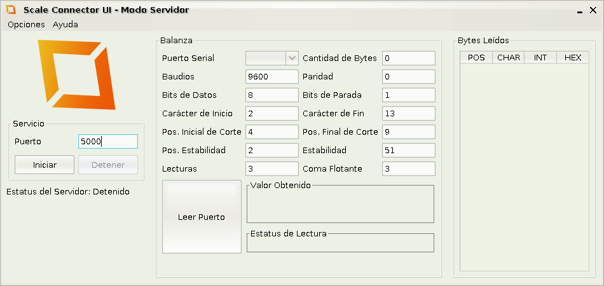The height and width of the screenshot is (286, 604).
Task: Click the service Puerto input field
Action: [x=107, y=142]
